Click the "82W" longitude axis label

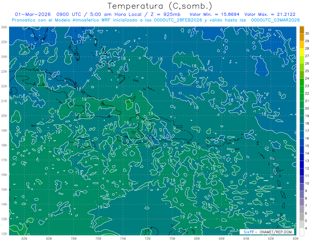(x=24, y=238)
